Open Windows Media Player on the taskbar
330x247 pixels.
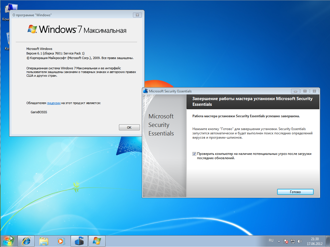[61, 241]
